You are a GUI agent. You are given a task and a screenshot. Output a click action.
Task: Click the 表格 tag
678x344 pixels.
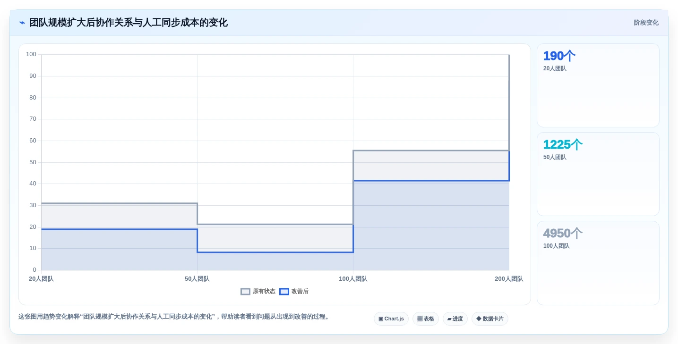pos(426,319)
